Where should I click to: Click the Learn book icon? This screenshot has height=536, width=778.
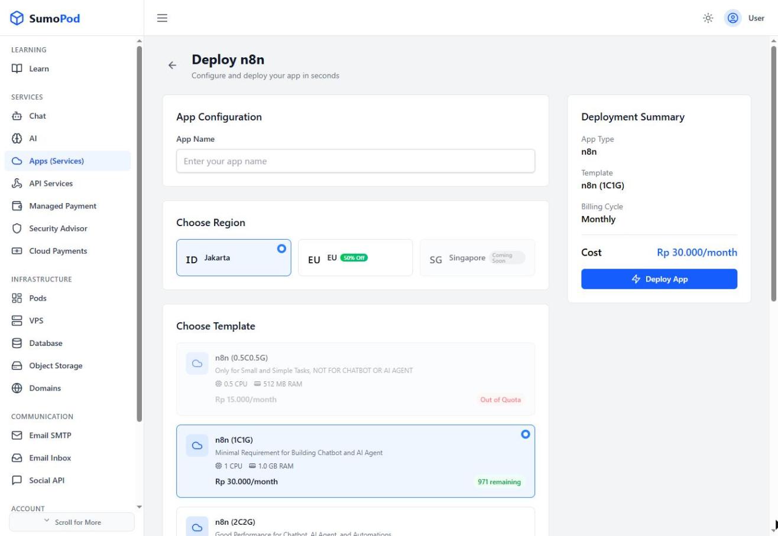pos(17,68)
